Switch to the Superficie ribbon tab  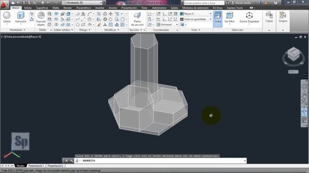42,8
